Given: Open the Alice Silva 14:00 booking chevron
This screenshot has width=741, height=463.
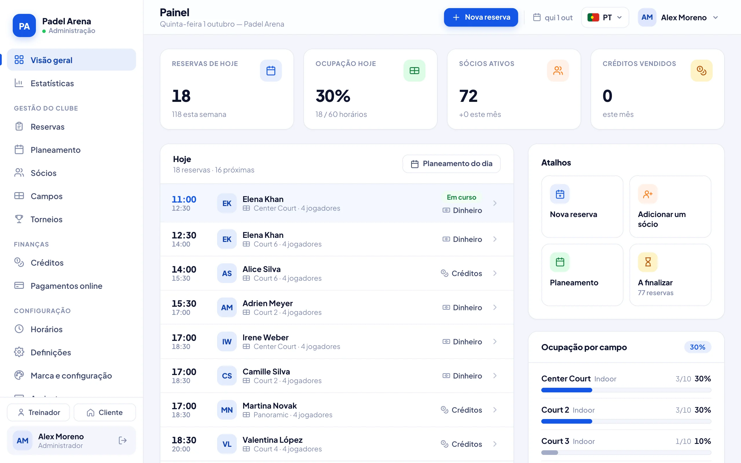Looking at the screenshot, I should click(x=495, y=273).
